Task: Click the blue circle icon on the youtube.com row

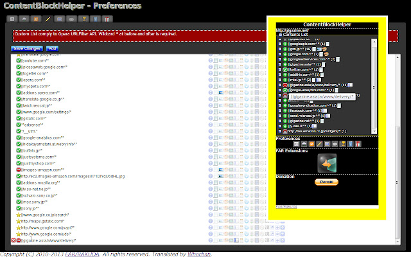Action: pyautogui.click(x=211, y=60)
